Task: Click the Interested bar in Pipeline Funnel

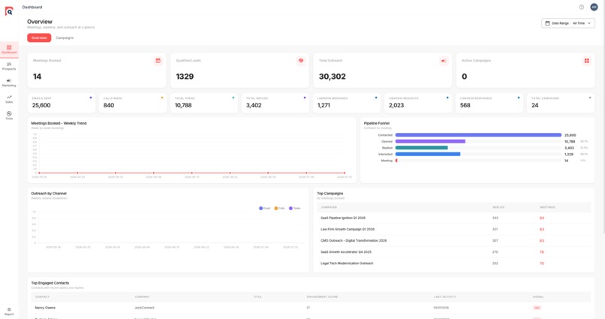Action: point(428,155)
